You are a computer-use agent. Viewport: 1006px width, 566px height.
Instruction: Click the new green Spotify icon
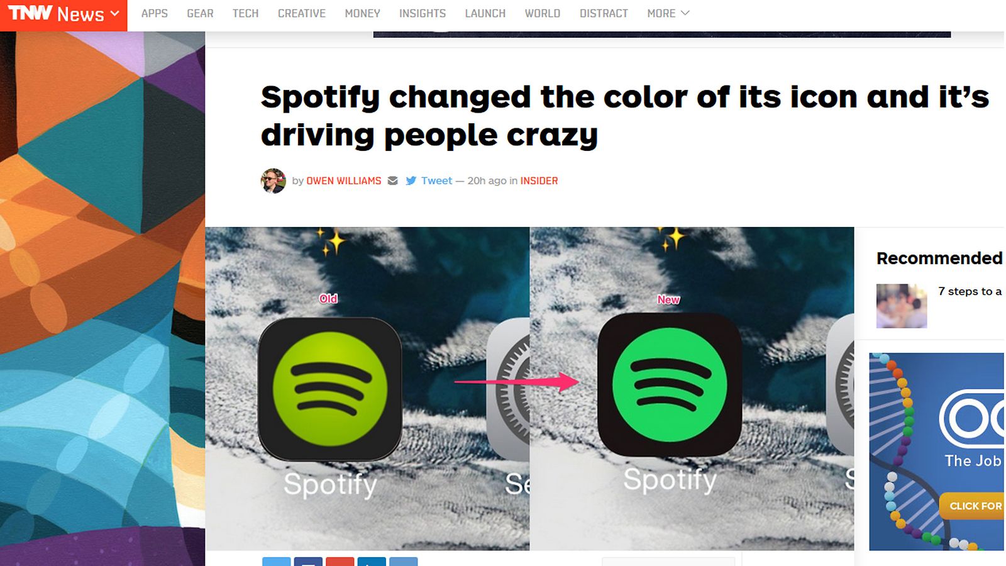click(x=670, y=385)
